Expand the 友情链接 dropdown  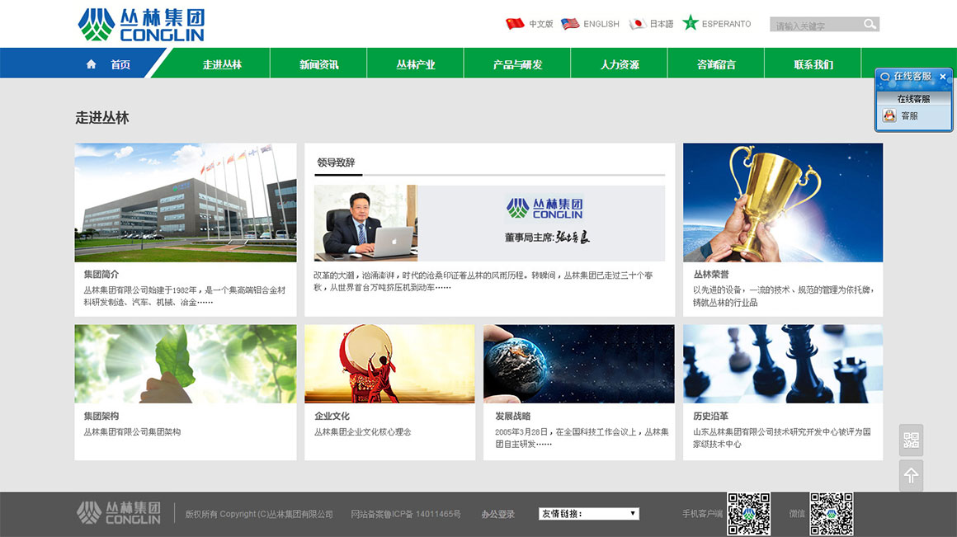click(x=589, y=514)
